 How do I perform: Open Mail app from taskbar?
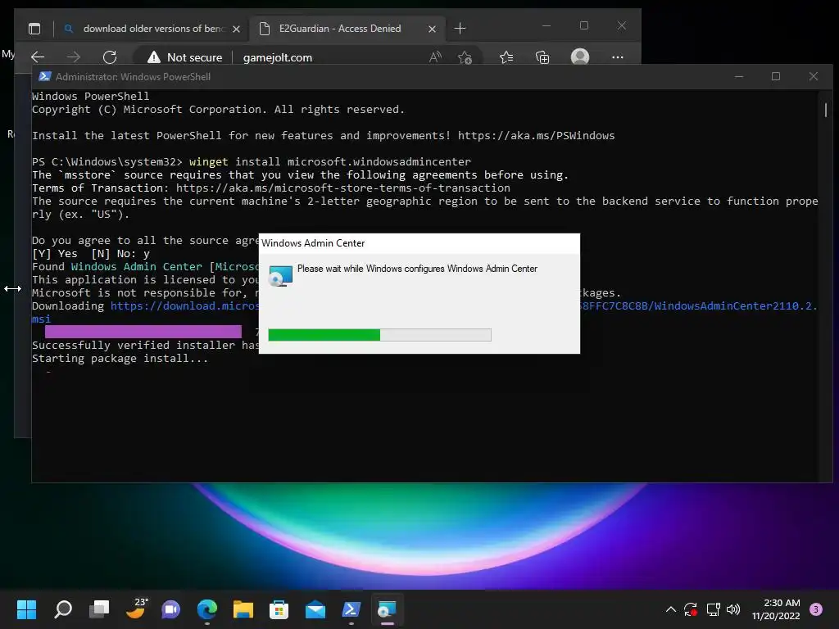coord(315,609)
